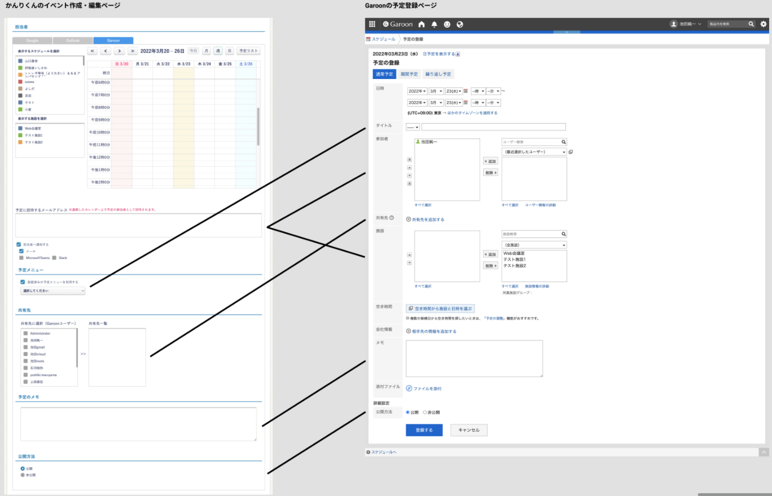Open 選択してください dropdown in 予定メニュー
Viewport: 772px width, 496px height.
(x=52, y=291)
